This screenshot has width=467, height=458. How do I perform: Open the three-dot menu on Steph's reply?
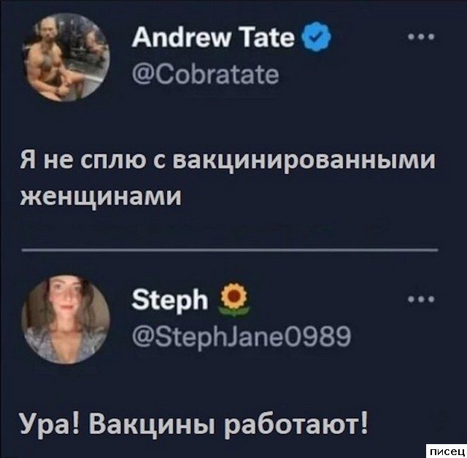[422, 299]
